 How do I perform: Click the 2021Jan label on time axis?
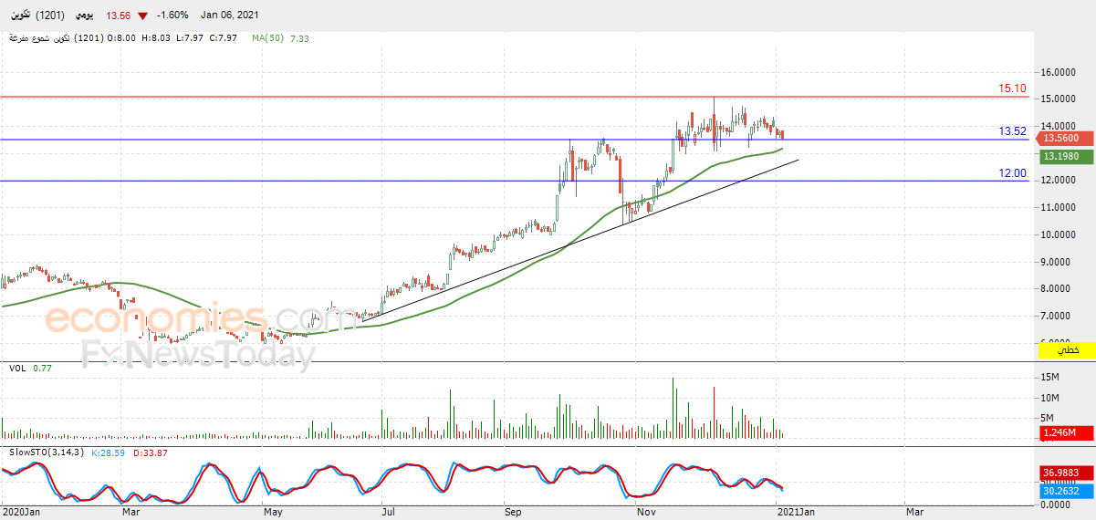click(796, 512)
